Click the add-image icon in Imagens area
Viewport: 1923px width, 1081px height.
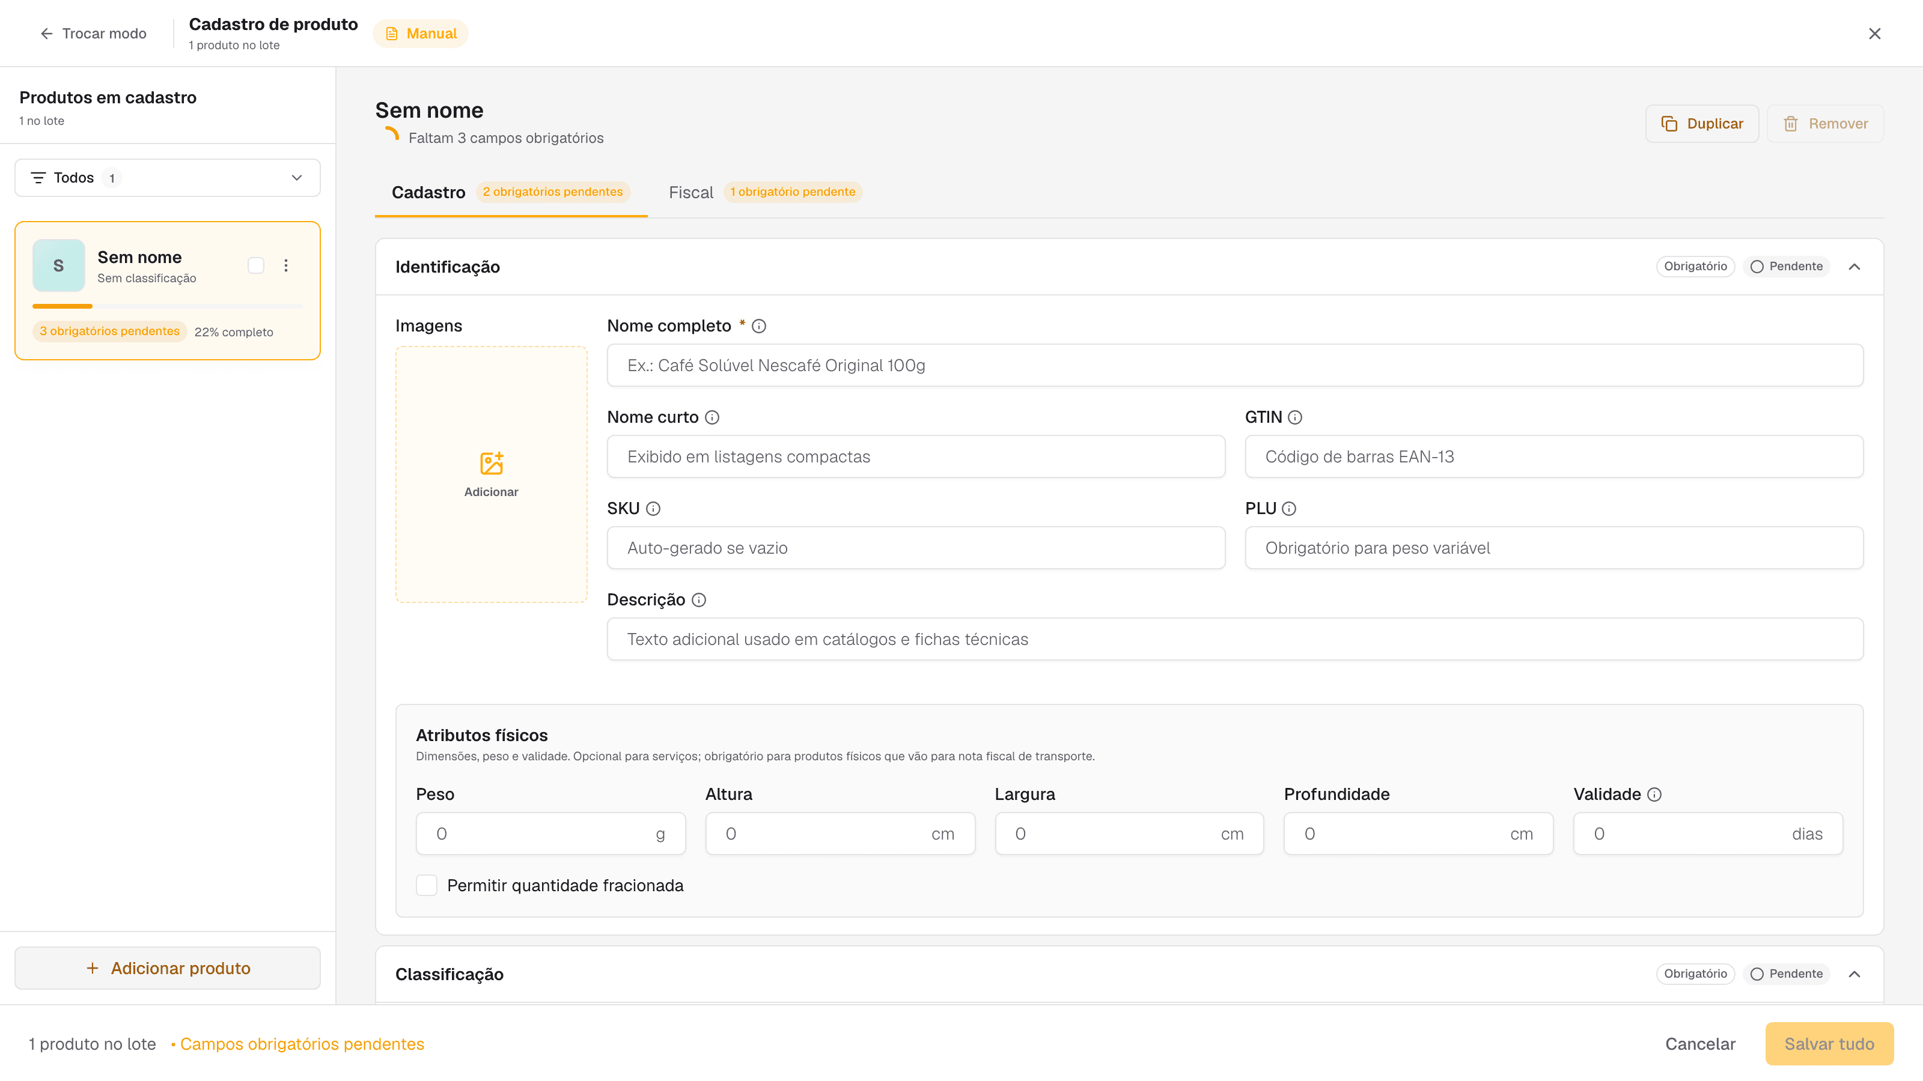point(491,463)
